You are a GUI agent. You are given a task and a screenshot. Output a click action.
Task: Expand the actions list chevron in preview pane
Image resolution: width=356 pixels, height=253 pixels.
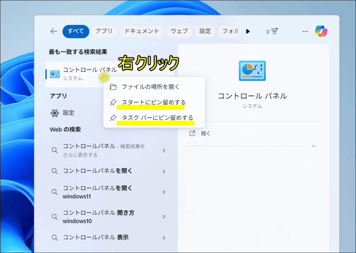click(314, 146)
